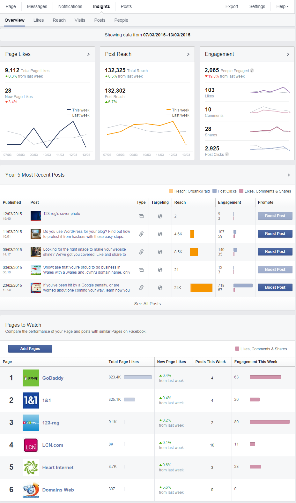Click the Export link
This screenshot has width=296, height=503.
232,6
